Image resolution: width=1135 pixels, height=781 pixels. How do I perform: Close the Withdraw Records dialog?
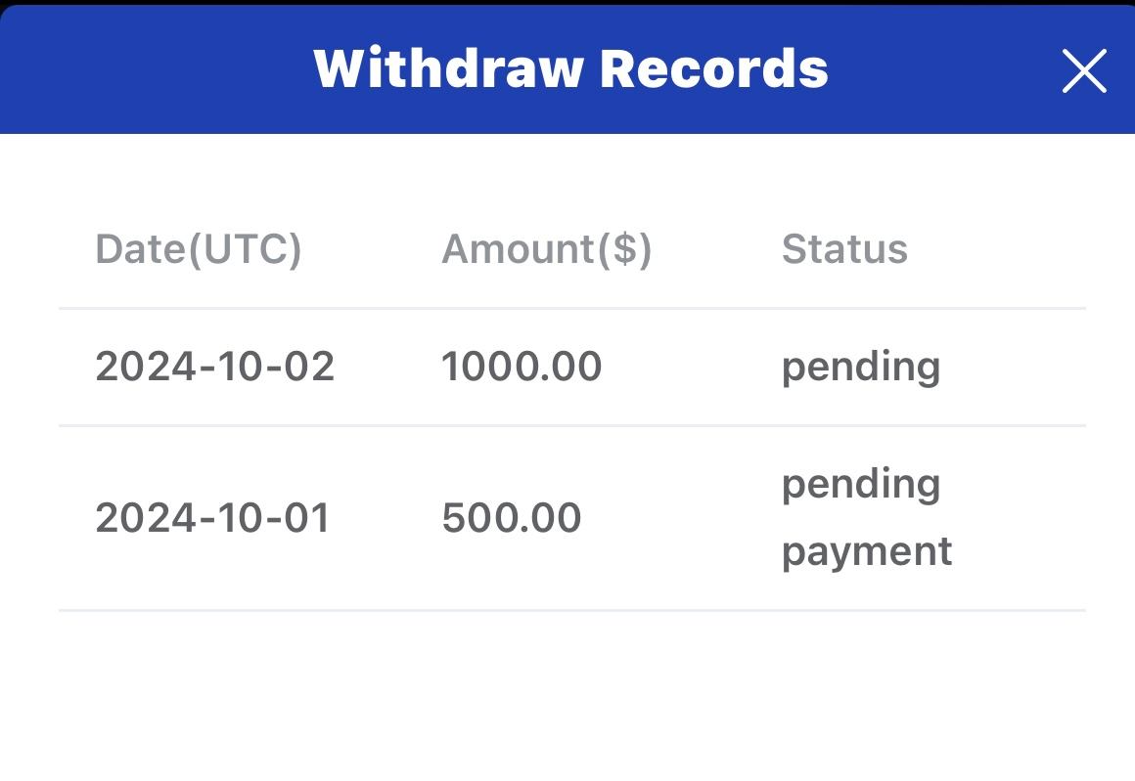pos(1083,71)
